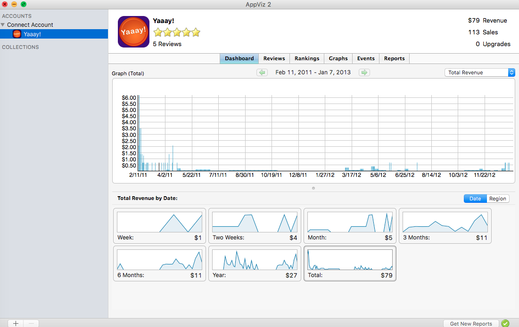This screenshot has height=327, width=519.
Task: Click the Total Revenue by Date heading
Action: tap(147, 198)
